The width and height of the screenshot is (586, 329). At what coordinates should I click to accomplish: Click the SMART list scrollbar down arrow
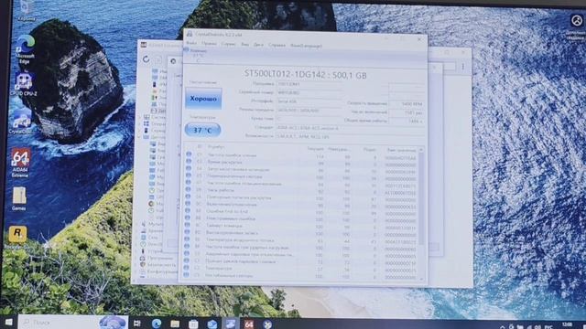click(421, 279)
